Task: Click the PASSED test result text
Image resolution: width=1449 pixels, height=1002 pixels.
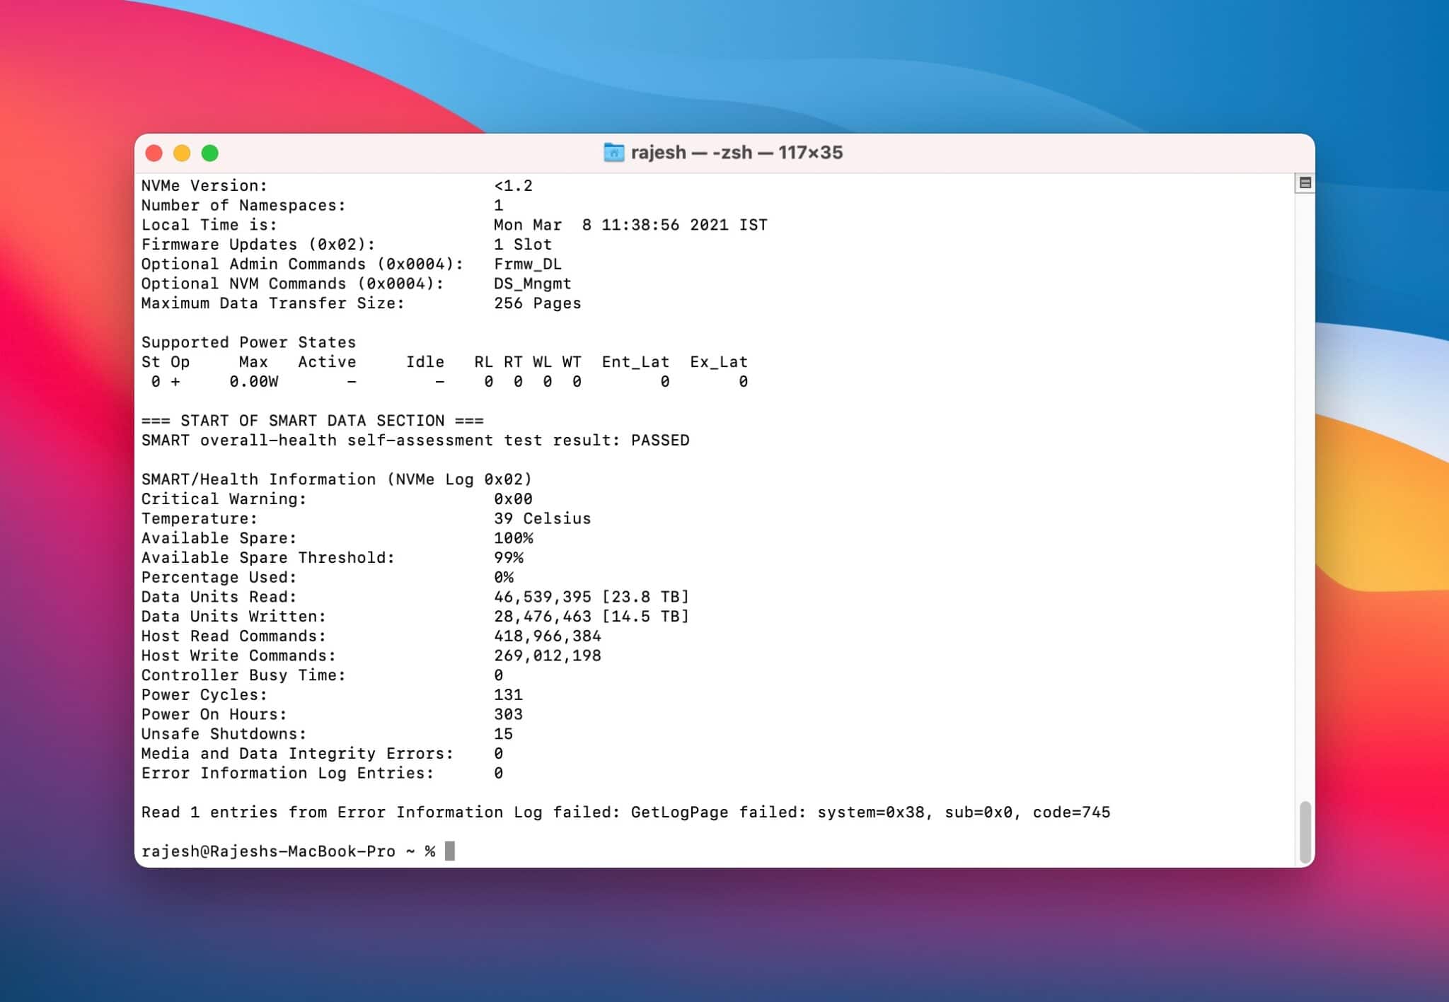Action: pos(659,441)
